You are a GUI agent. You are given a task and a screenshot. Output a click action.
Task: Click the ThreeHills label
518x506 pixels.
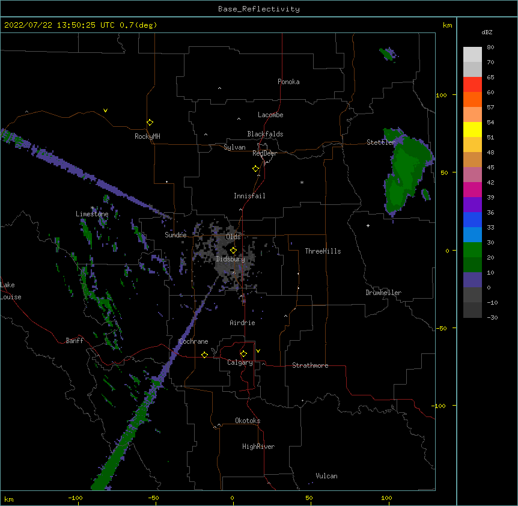click(x=323, y=251)
